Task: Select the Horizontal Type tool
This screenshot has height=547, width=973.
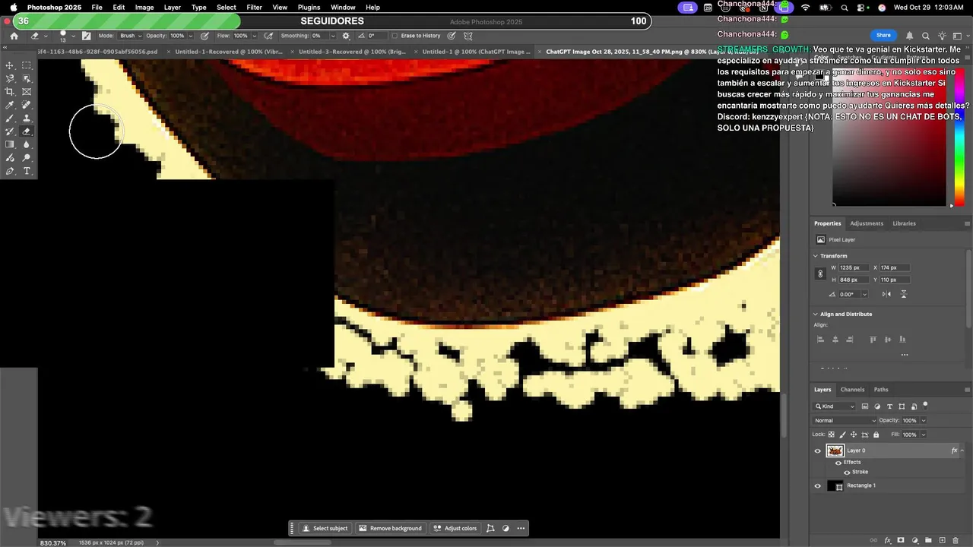Action: click(x=27, y=171)
